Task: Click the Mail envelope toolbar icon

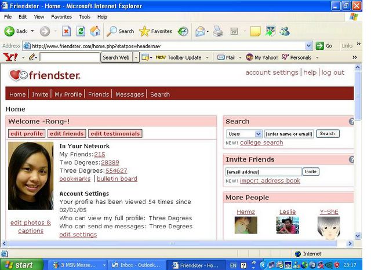Action: point(200,31)
